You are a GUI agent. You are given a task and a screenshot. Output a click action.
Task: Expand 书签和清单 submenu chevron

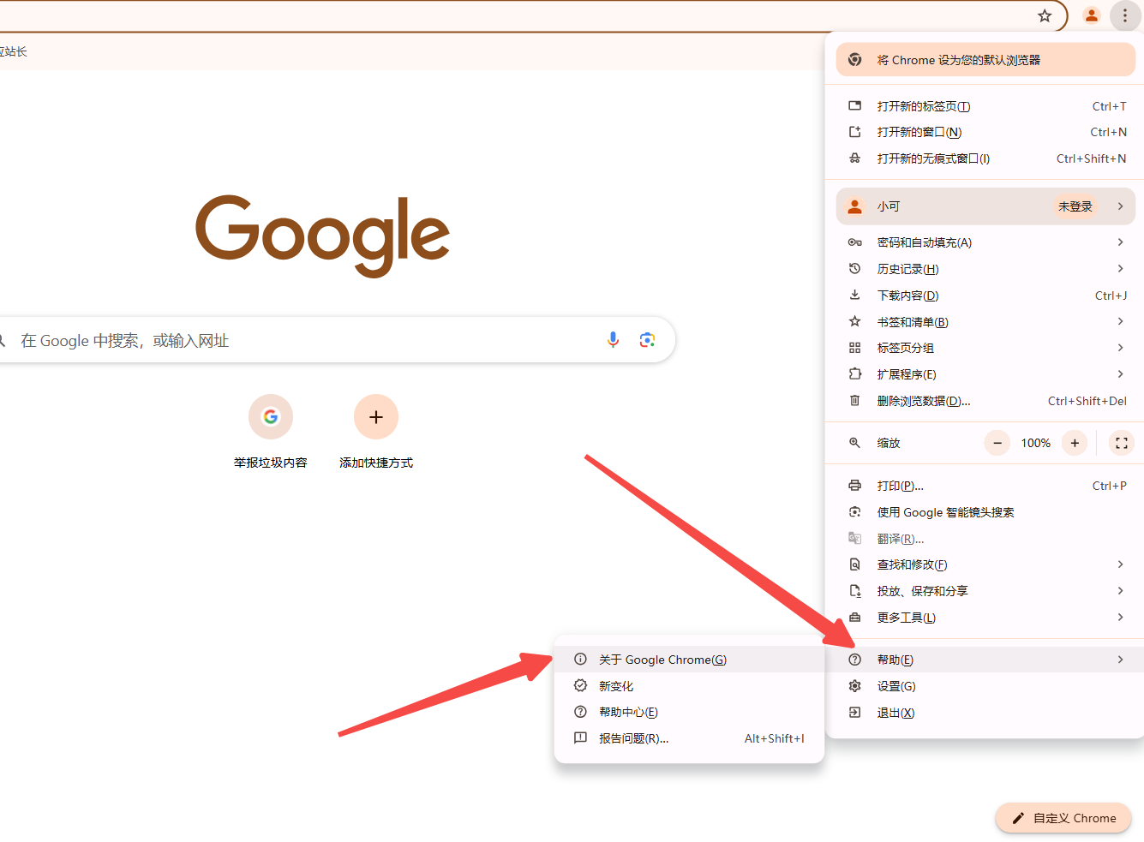[1120, 321]
